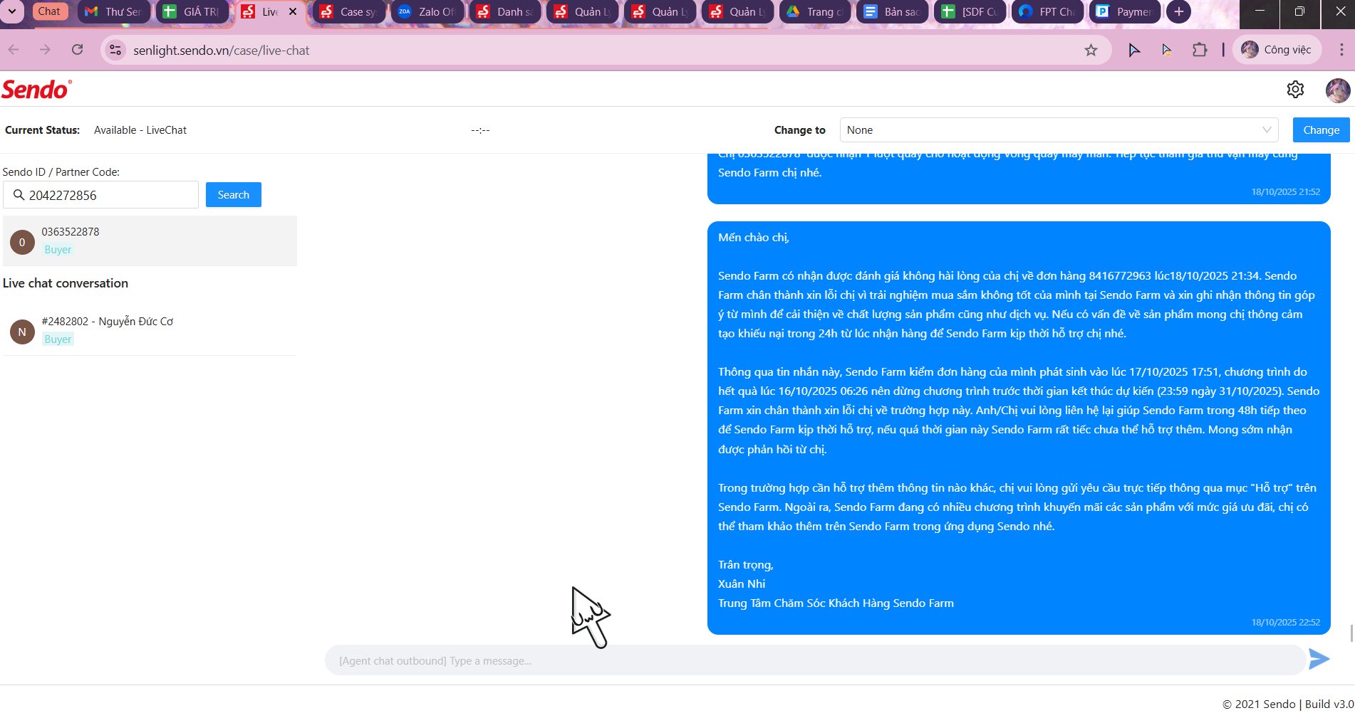
Task: Switch to the FPT Ch tab
Action: [1049, 11]
